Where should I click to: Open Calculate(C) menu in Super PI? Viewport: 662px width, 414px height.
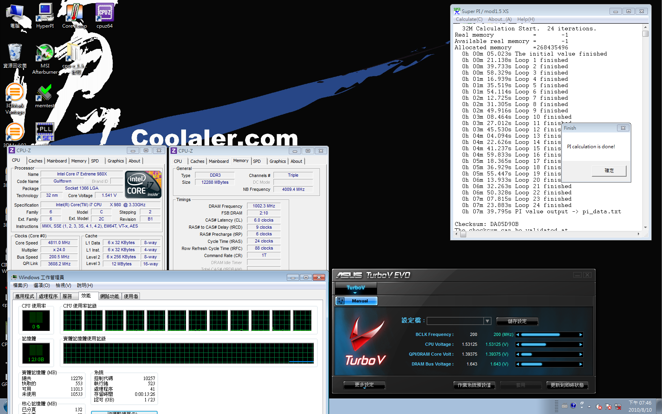tap(469, 19)
